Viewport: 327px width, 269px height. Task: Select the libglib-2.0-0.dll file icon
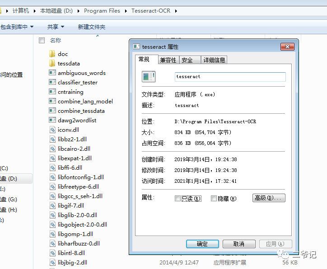(x=52, y=215)
